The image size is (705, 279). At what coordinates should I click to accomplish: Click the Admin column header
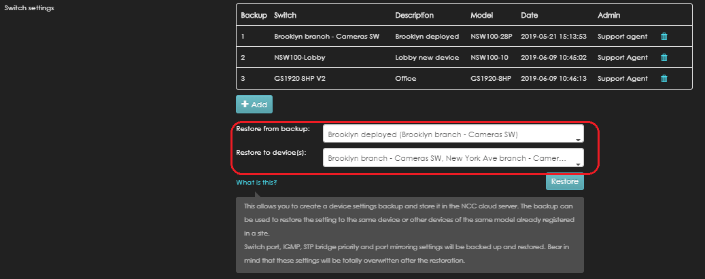point(608,16)
